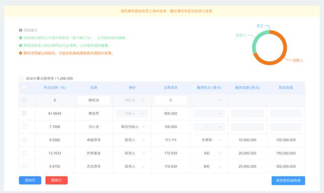Click the 300,000,000 post-money valuation cell
Viewport: 324px width, 193px height.
pyautogui.click(x=286, y=166)
